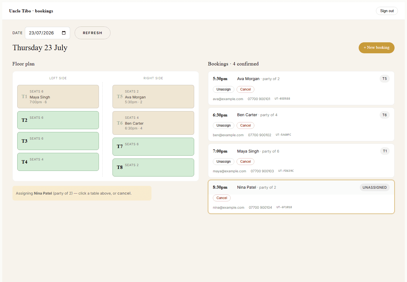
Task: Select free table T3 on the floor plan
Action: [58, 141]
